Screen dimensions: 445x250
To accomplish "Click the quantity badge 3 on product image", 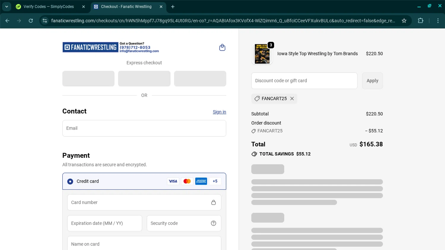I will pyautogui.click(x=271, y=45).
